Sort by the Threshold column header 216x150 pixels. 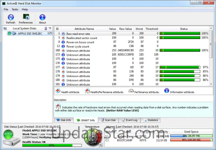point(152,29)
